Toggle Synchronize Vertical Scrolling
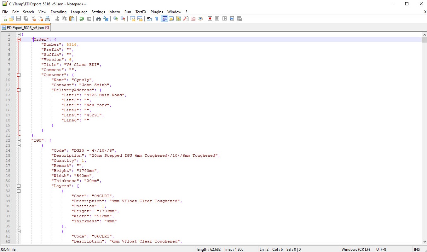Screen dimensions: 427x252 133,19
